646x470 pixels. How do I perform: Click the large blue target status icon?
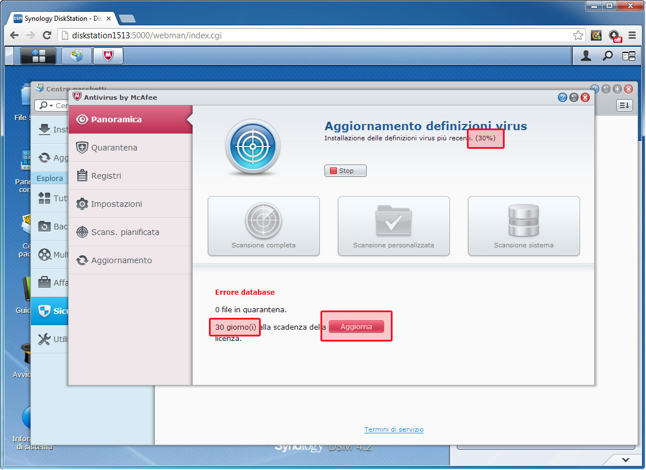252,147
